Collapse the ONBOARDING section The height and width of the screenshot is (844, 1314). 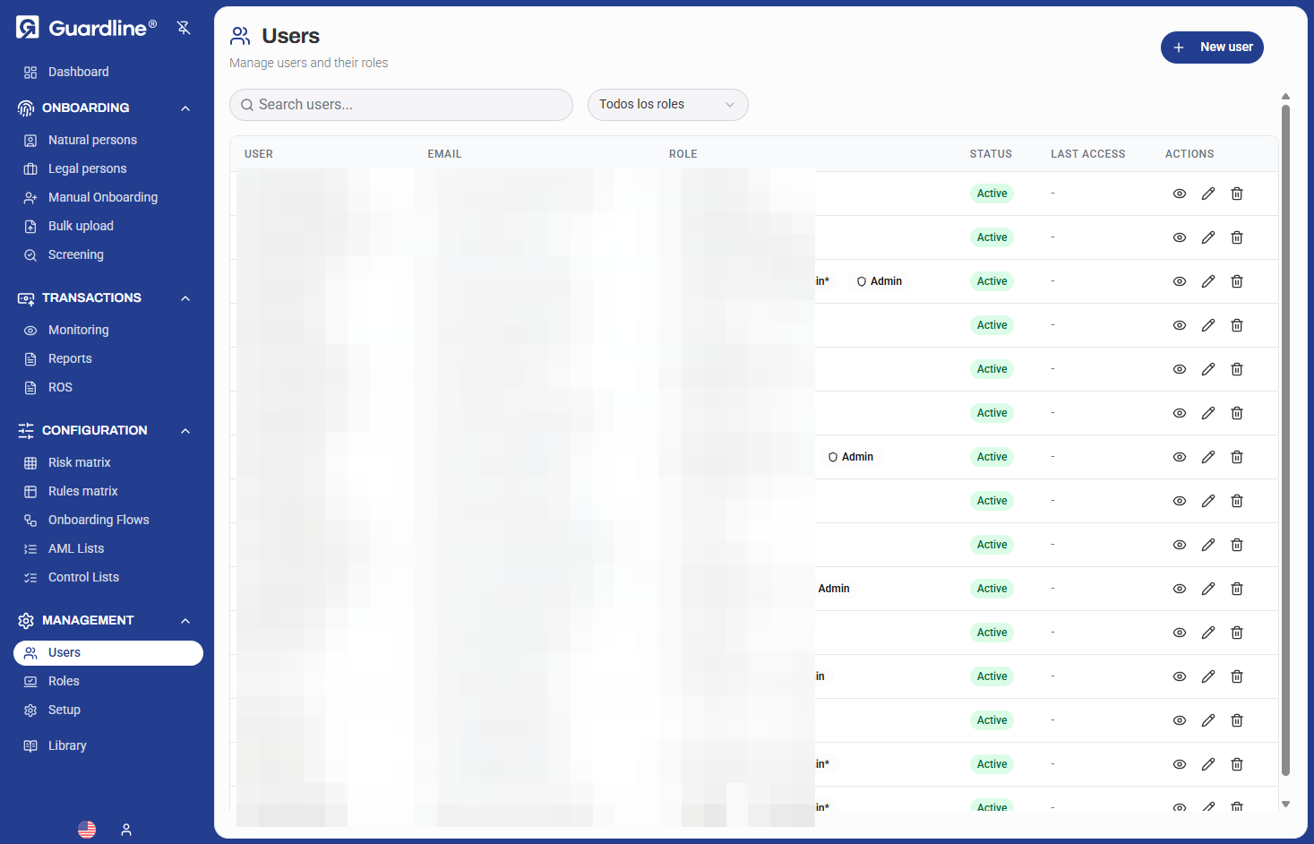(185, 108)
